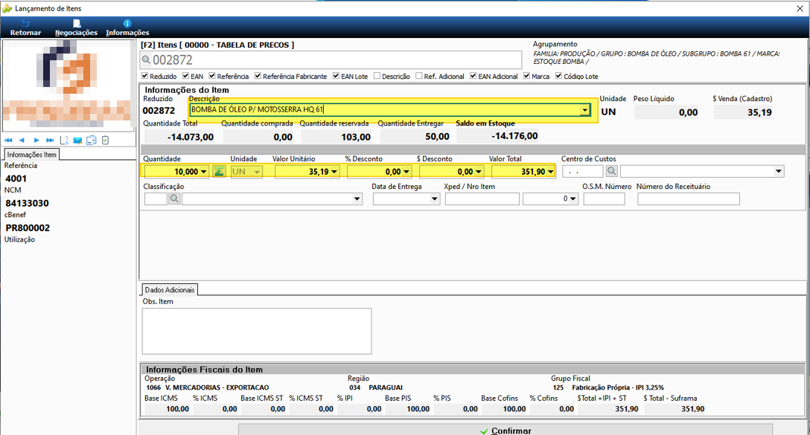Click the Confirmar button

pos(506,430)
